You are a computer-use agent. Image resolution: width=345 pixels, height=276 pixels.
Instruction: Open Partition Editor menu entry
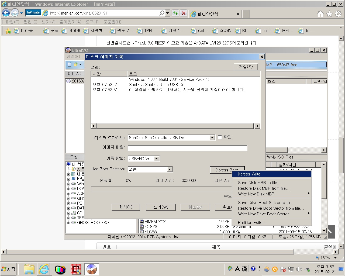click(x=272, y=223)
